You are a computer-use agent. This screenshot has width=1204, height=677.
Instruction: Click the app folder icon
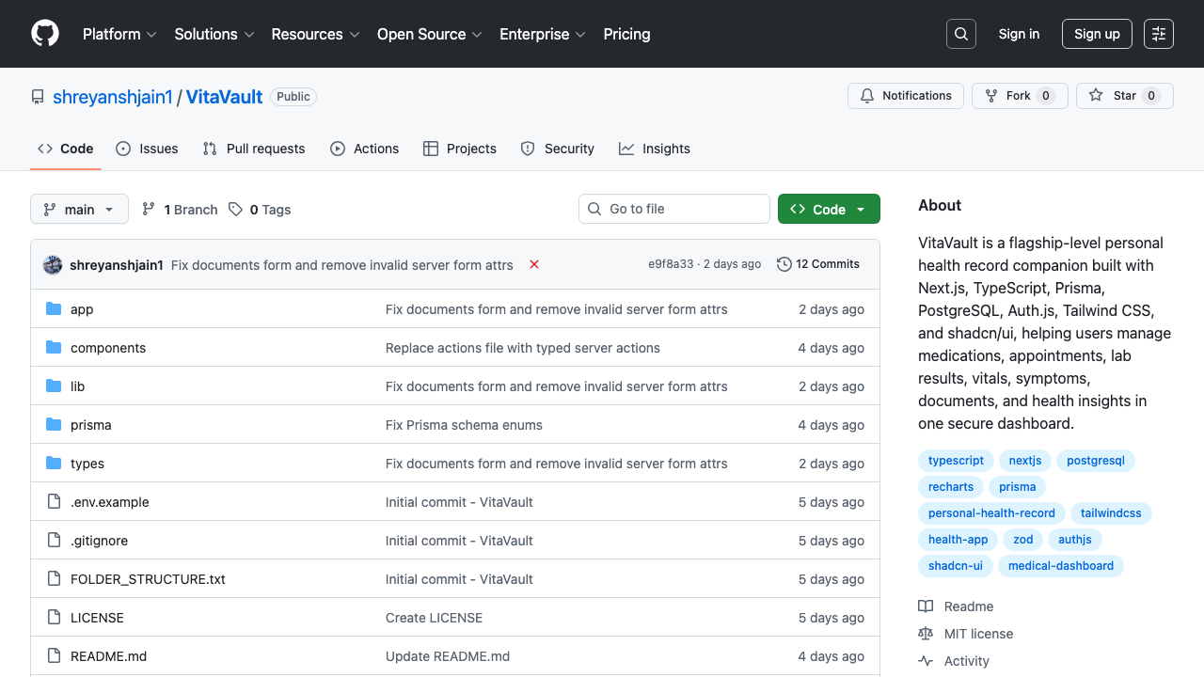[x=53, y=308]
